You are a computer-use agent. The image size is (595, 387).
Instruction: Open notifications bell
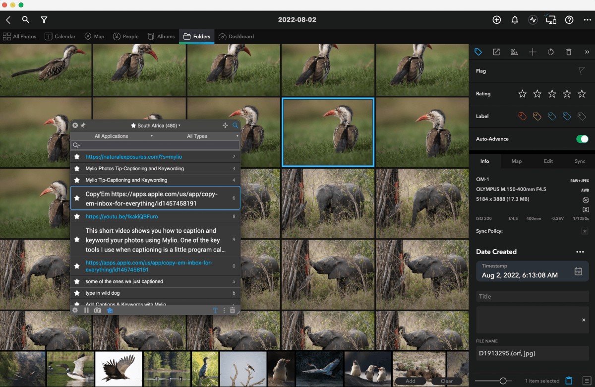(x=515, y=20)
